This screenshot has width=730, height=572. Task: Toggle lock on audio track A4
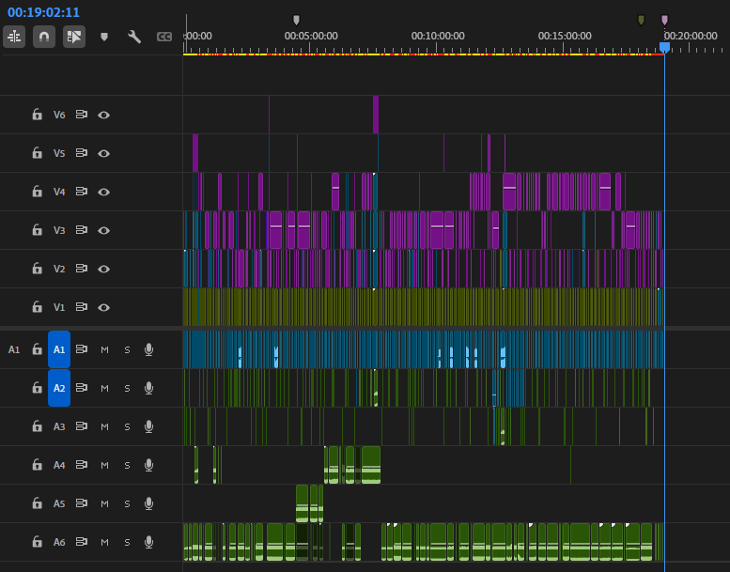pos(37,465)
